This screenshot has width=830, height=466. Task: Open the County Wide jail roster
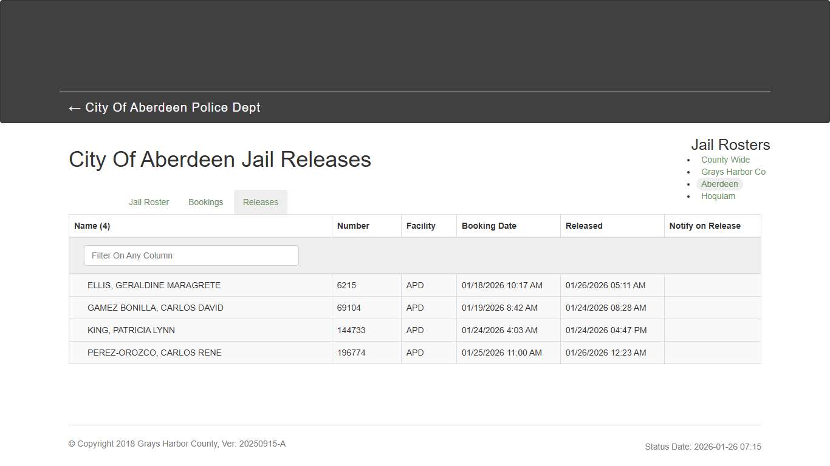[x=725, y=160]
